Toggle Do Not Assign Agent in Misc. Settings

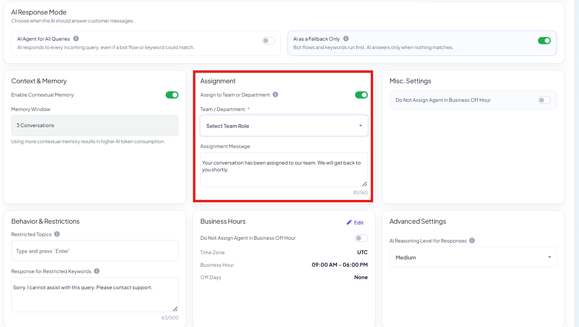tap(544, 100)
